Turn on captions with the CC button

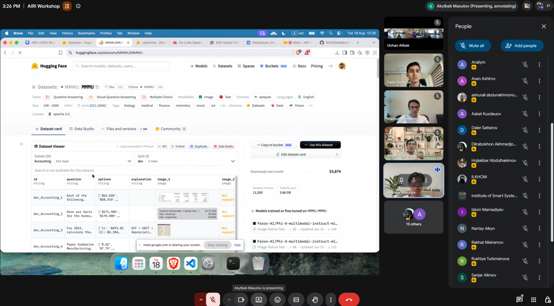pos(296,300)
